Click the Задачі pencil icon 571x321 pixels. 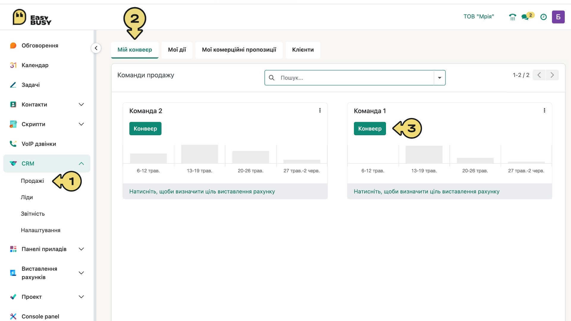pyautogui.click(x=13, y=85)
